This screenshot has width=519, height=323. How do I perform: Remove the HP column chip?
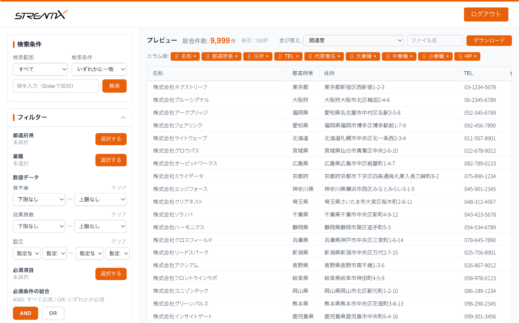point(475,56)
